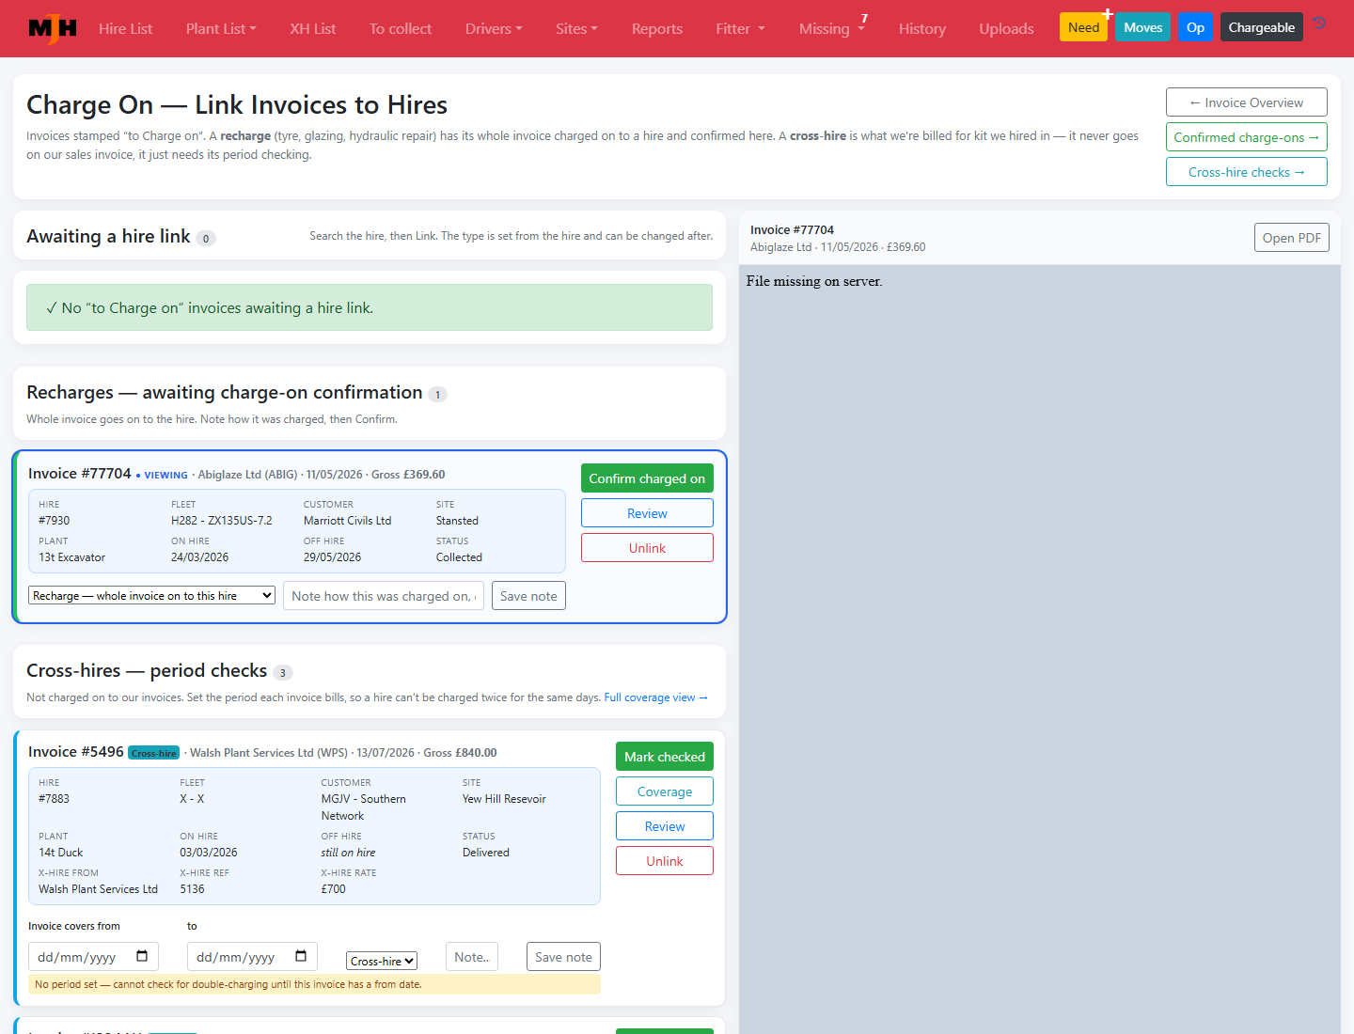The image size is (1354, 1034).
Task: Click fleet 'H282 - ZX135US-7.2'
Action: click(x=222, y=521)
